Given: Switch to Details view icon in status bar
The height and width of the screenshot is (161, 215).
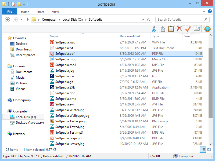Looking at the screenshot, I should 203,149.
